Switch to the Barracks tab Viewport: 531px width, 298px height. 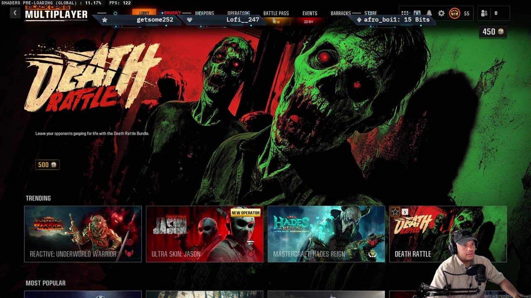(x=341, y=13)
